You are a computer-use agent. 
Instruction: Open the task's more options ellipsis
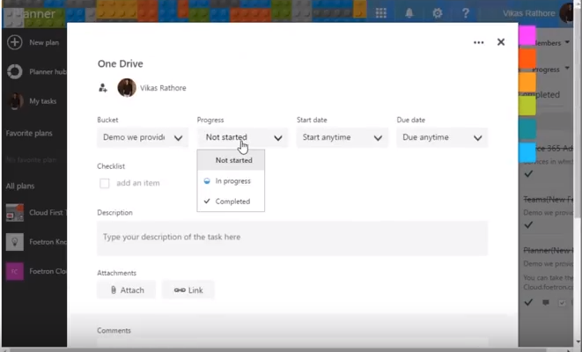tap(478, 42)
